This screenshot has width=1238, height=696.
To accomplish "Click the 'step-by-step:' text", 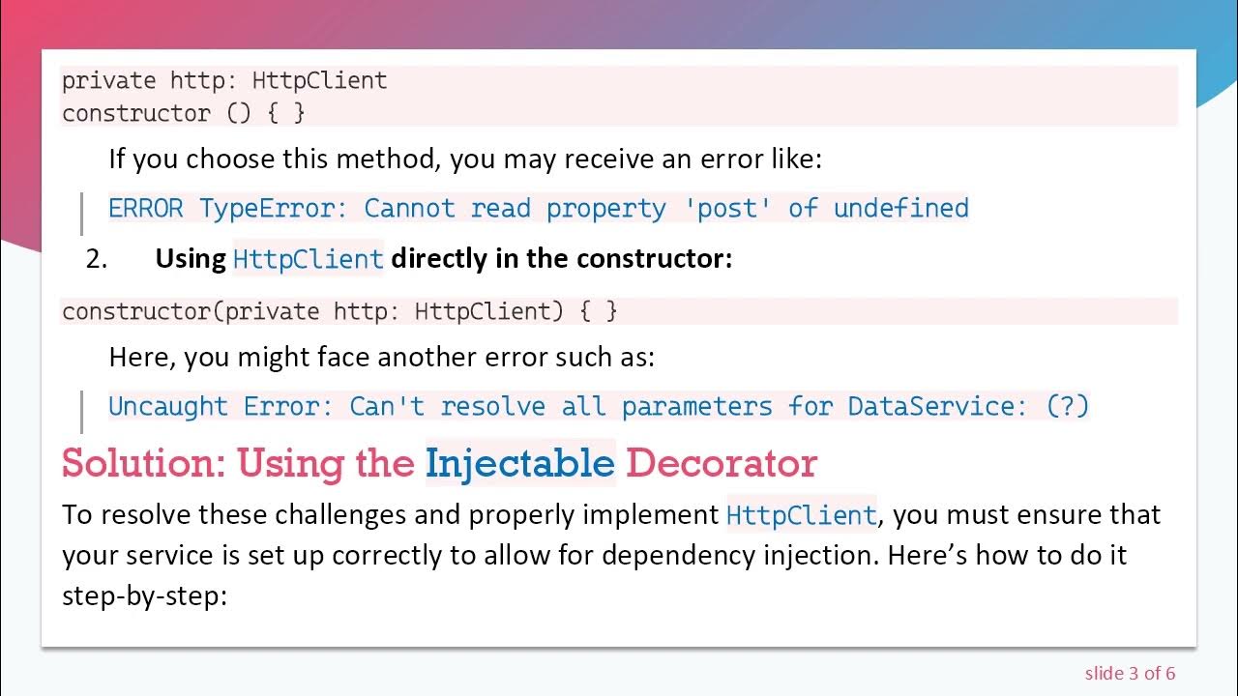I will pos(144,595).
